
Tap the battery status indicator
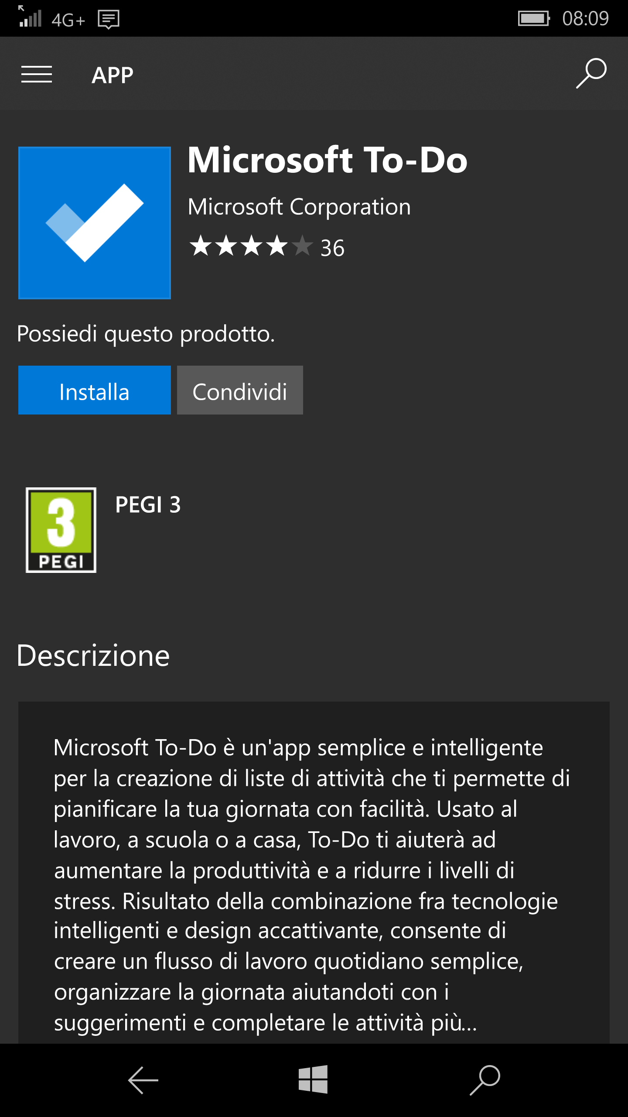coord(534,18)
